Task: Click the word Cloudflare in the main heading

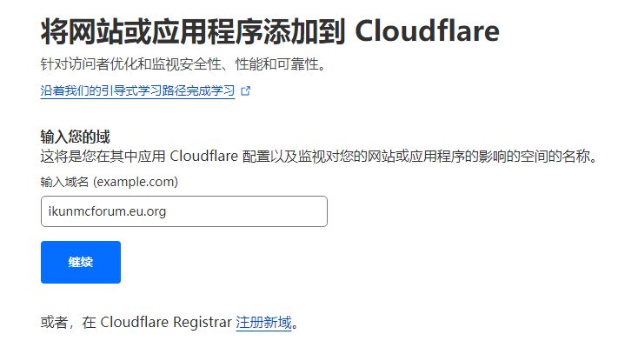Action: coord(429,33)
